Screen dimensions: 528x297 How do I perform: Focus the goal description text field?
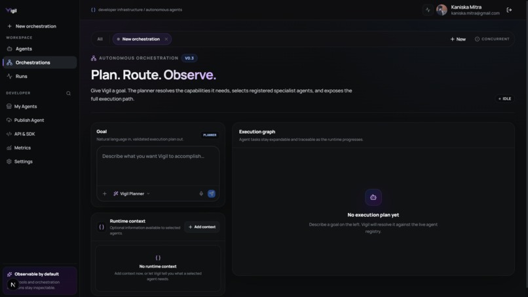(x=158, y=167)
